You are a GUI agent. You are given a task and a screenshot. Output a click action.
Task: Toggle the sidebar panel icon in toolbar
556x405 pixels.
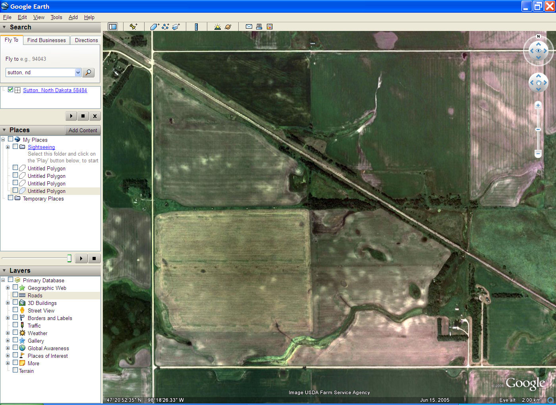click(x=113, y=27)
